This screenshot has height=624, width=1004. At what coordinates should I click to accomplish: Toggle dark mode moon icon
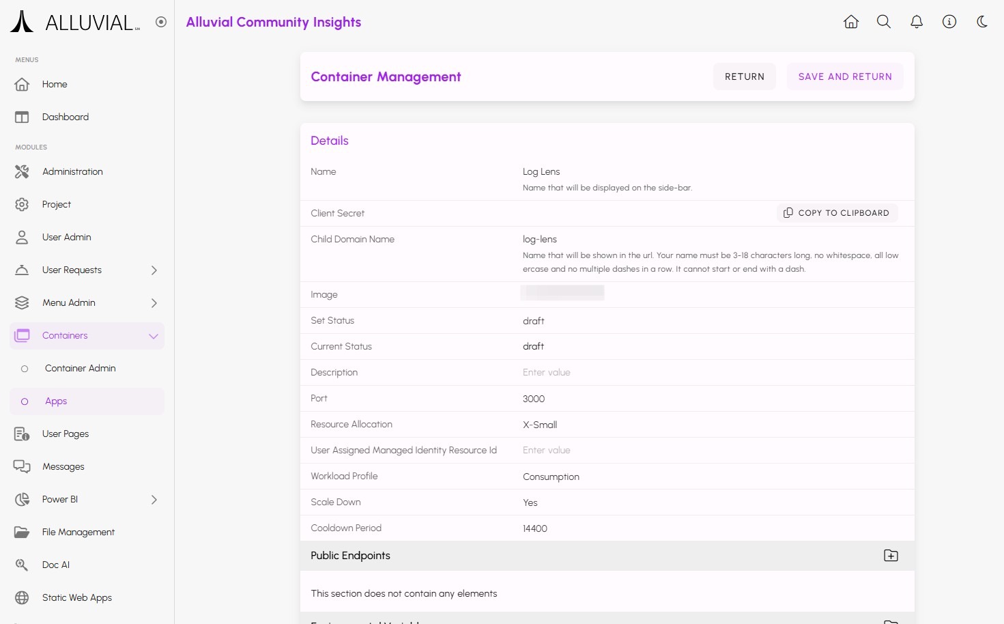[x=982, y=22]
